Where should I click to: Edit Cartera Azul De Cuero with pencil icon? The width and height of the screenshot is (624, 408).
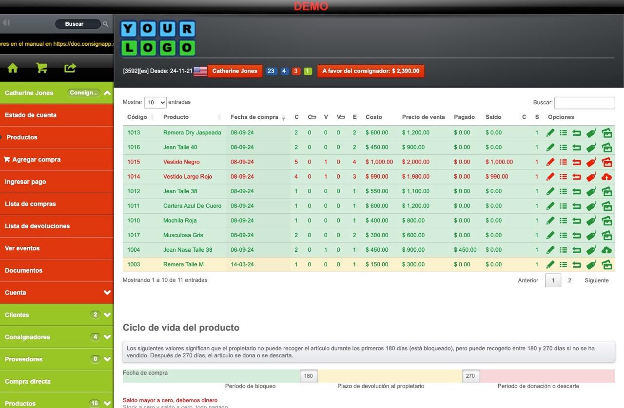point(550,206)
